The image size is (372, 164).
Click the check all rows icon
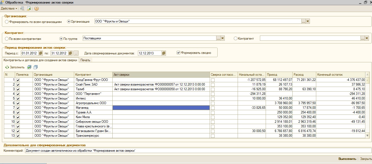pyautogui.click(x=29, y=67)
